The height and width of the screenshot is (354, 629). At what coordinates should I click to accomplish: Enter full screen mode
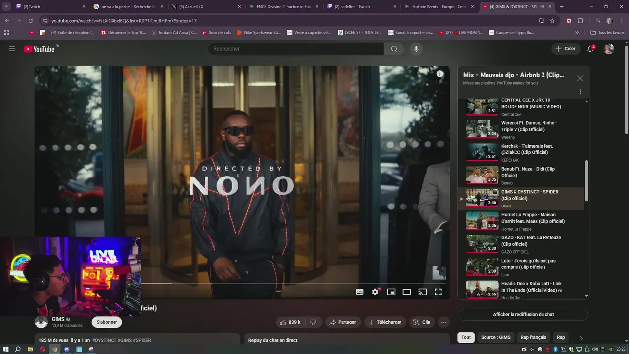pyautogui.click(x=438, y=292)
